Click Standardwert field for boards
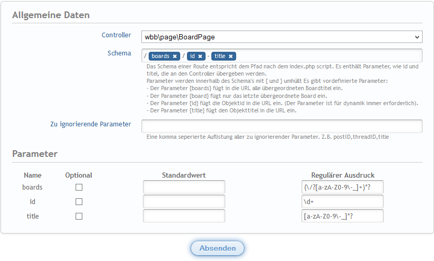The height and width of the screenshot is (261, 434). (184, 187)
